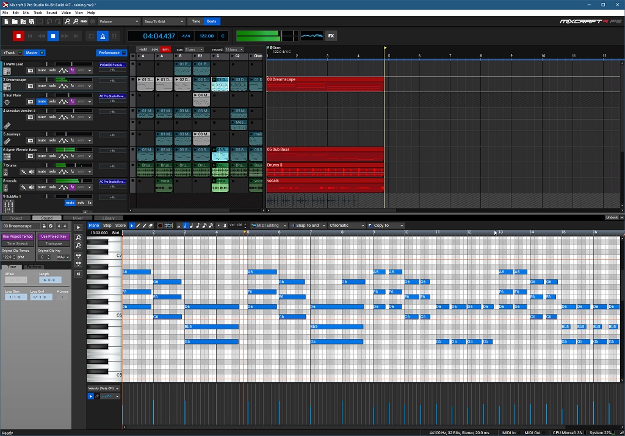
Task: Click the Loop Start 1:1.0 input field
Action: [15, 297]
